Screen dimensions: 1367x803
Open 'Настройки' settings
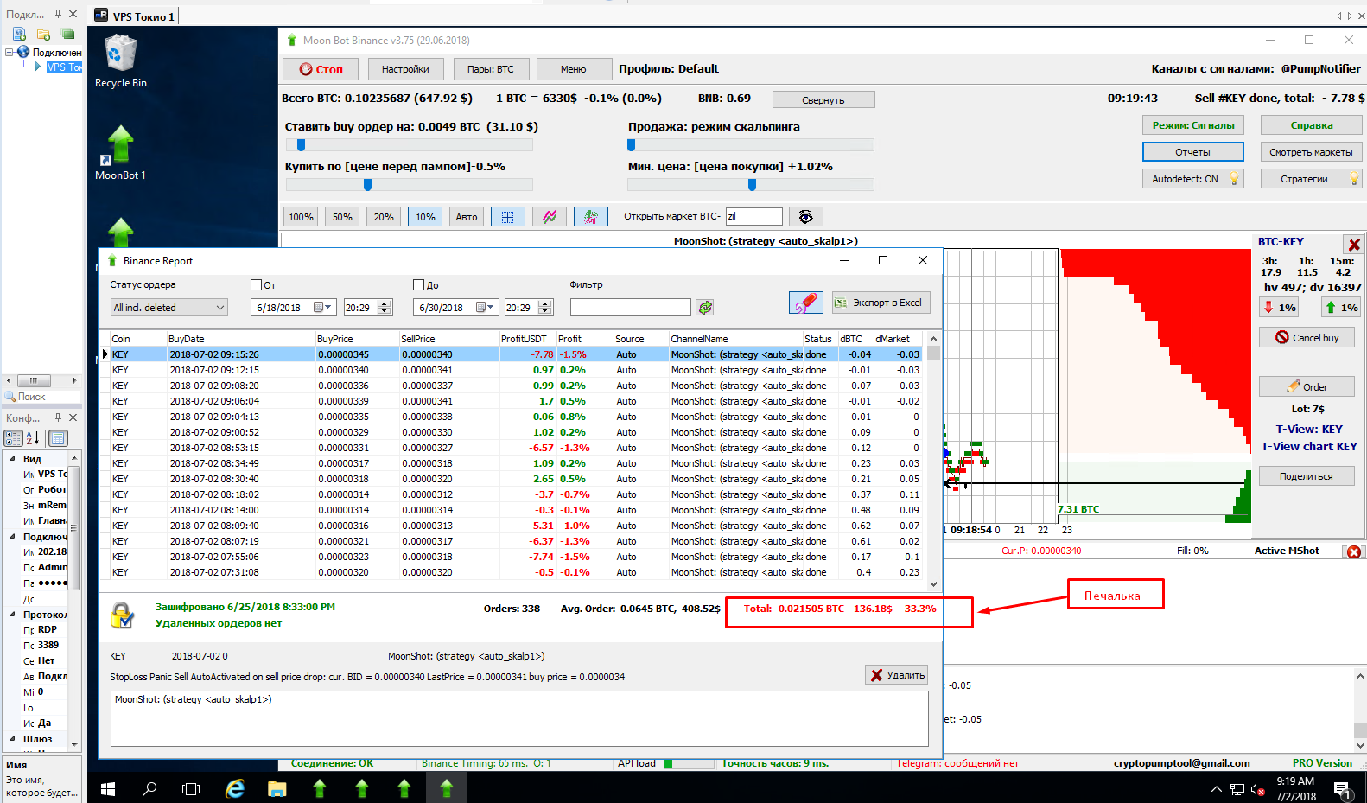[405, 69]
